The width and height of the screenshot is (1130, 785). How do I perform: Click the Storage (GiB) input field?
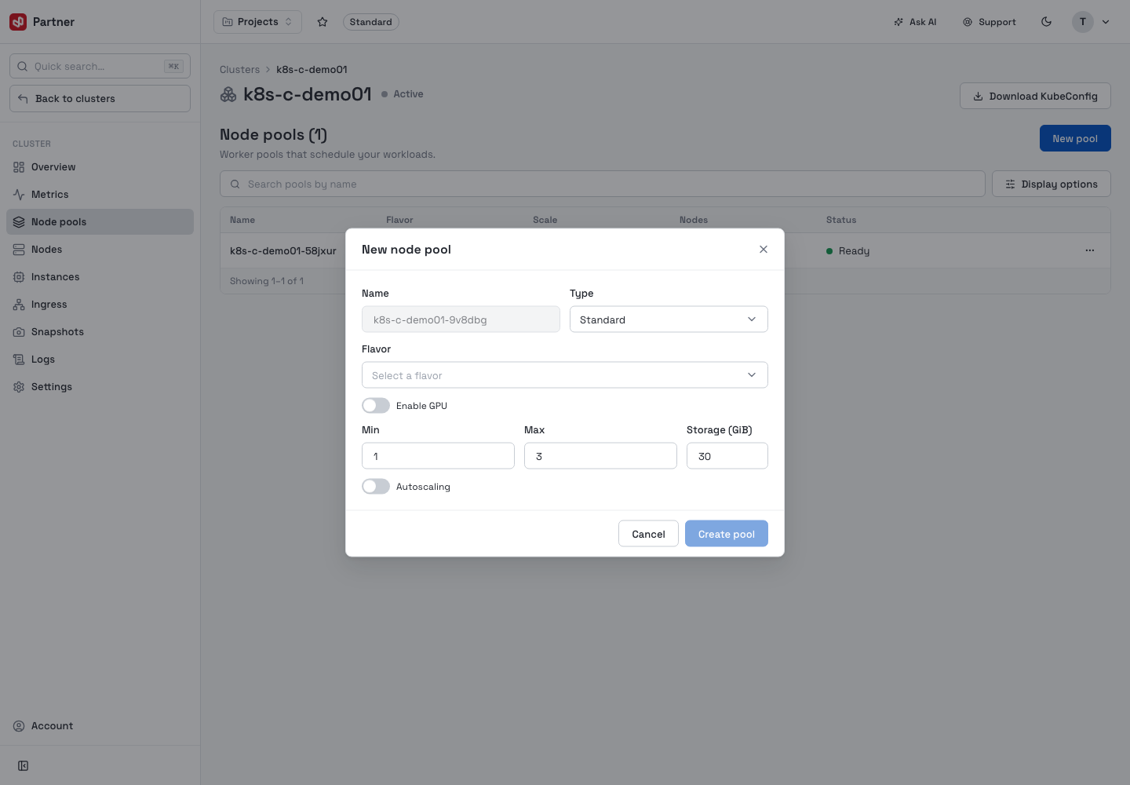click(x=727, y=456)
